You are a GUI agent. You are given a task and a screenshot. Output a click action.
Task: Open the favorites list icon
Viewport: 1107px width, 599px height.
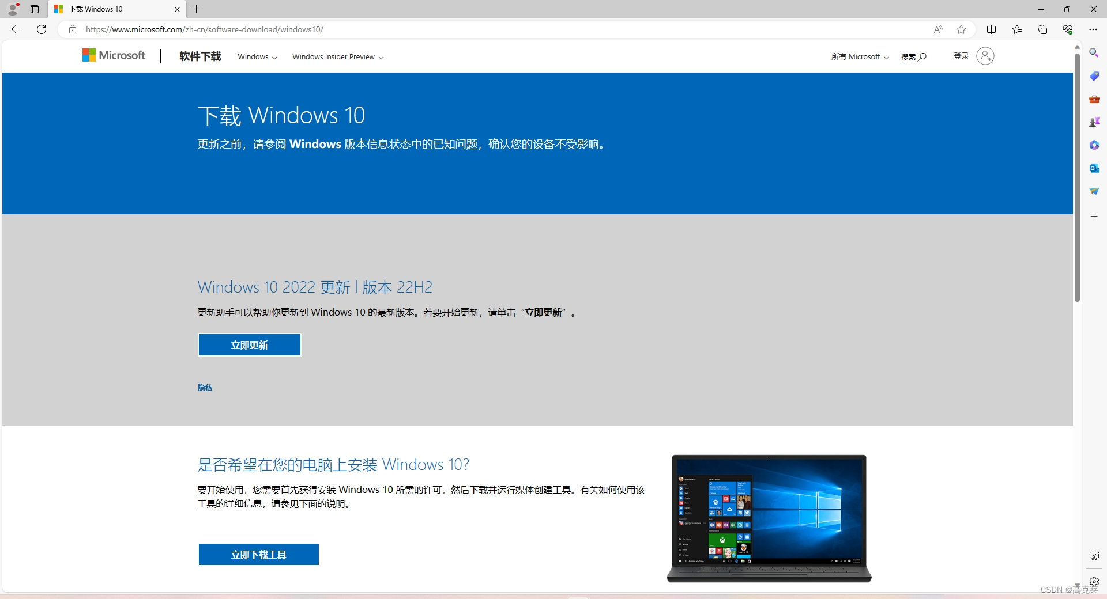tap(1017, 29)
